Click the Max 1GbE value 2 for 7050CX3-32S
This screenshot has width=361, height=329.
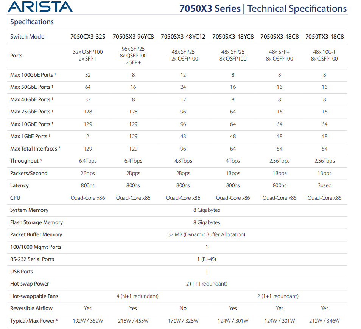(x=88, y=137)
